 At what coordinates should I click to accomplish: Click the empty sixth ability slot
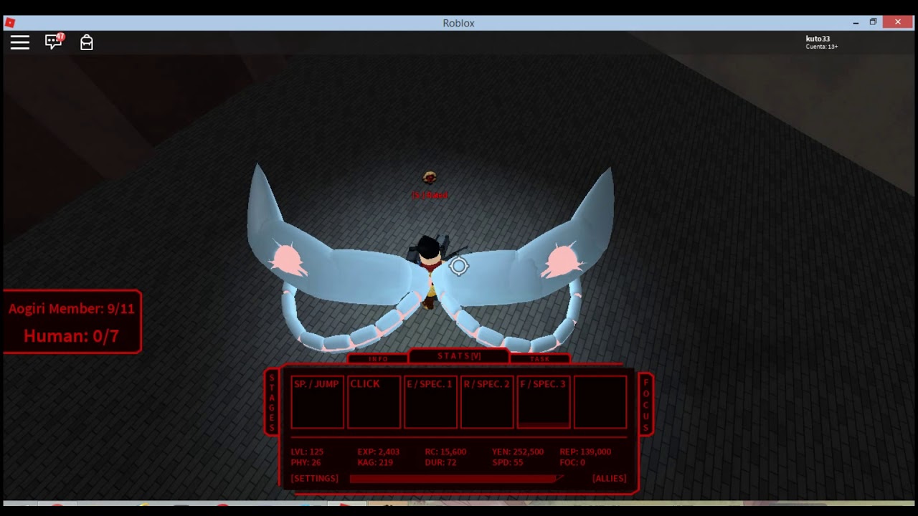pyautogui.click(x=600, y=402)
